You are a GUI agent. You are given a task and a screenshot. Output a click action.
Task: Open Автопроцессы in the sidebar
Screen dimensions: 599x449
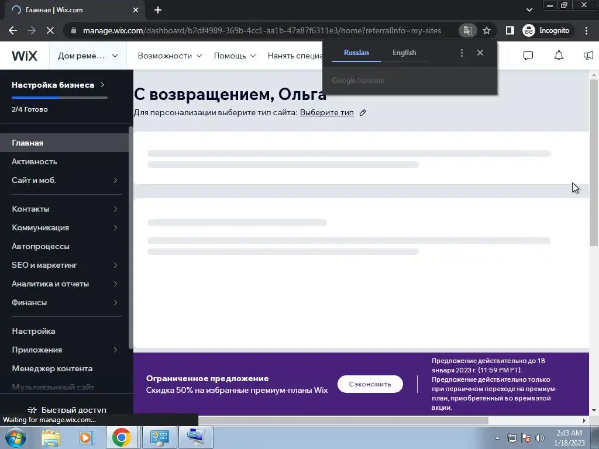coord(64,246)
